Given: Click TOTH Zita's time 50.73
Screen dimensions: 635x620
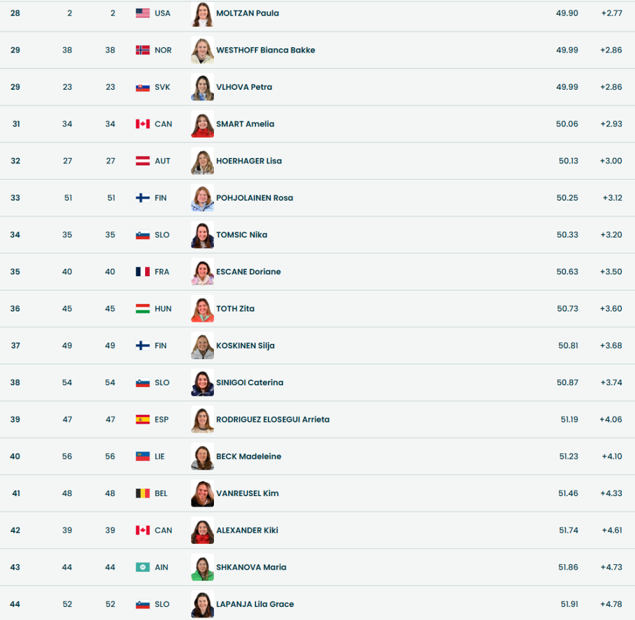Looking at the screenshot, I should 567,308.
